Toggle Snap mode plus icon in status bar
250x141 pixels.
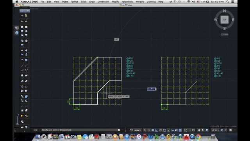pos(145,130)
